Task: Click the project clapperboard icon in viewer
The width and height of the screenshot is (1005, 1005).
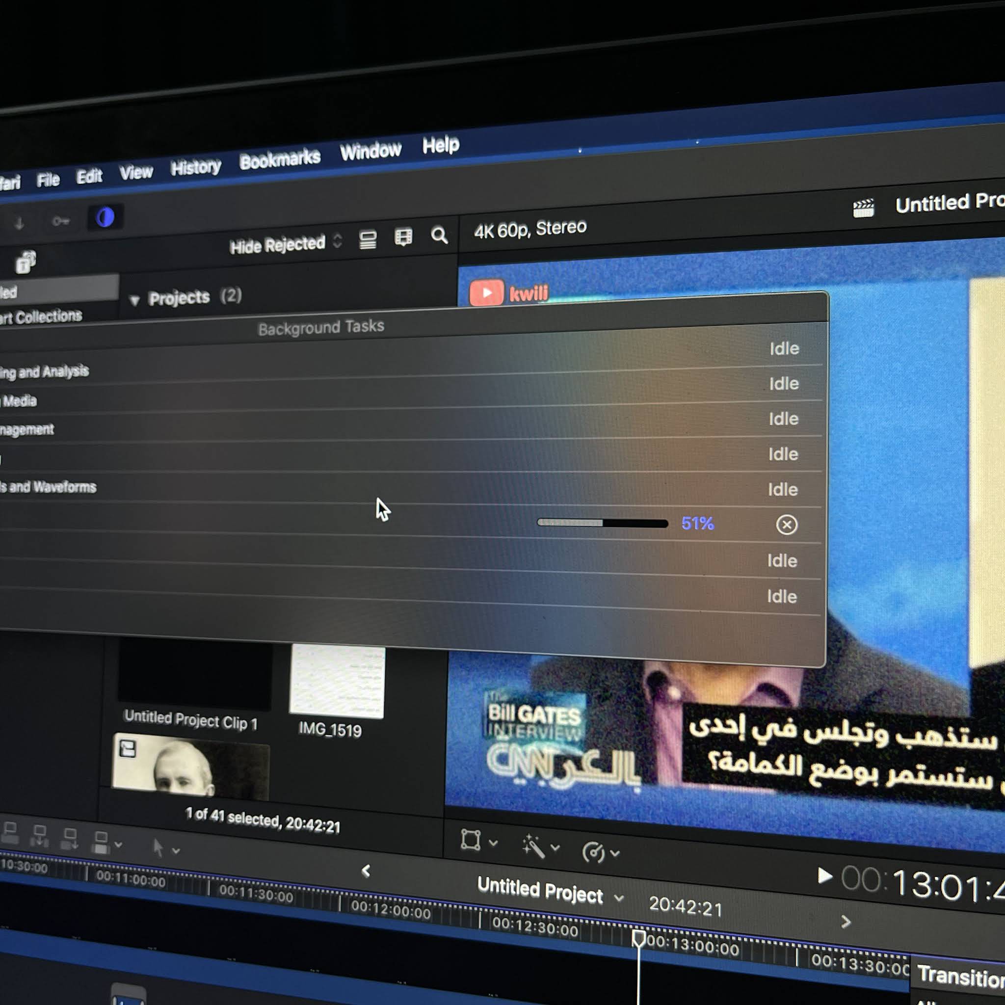Action: click(x=863, y=209)
